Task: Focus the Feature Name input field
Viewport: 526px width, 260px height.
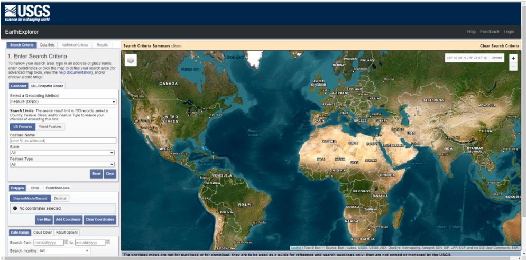Action: tap(63, 141)
